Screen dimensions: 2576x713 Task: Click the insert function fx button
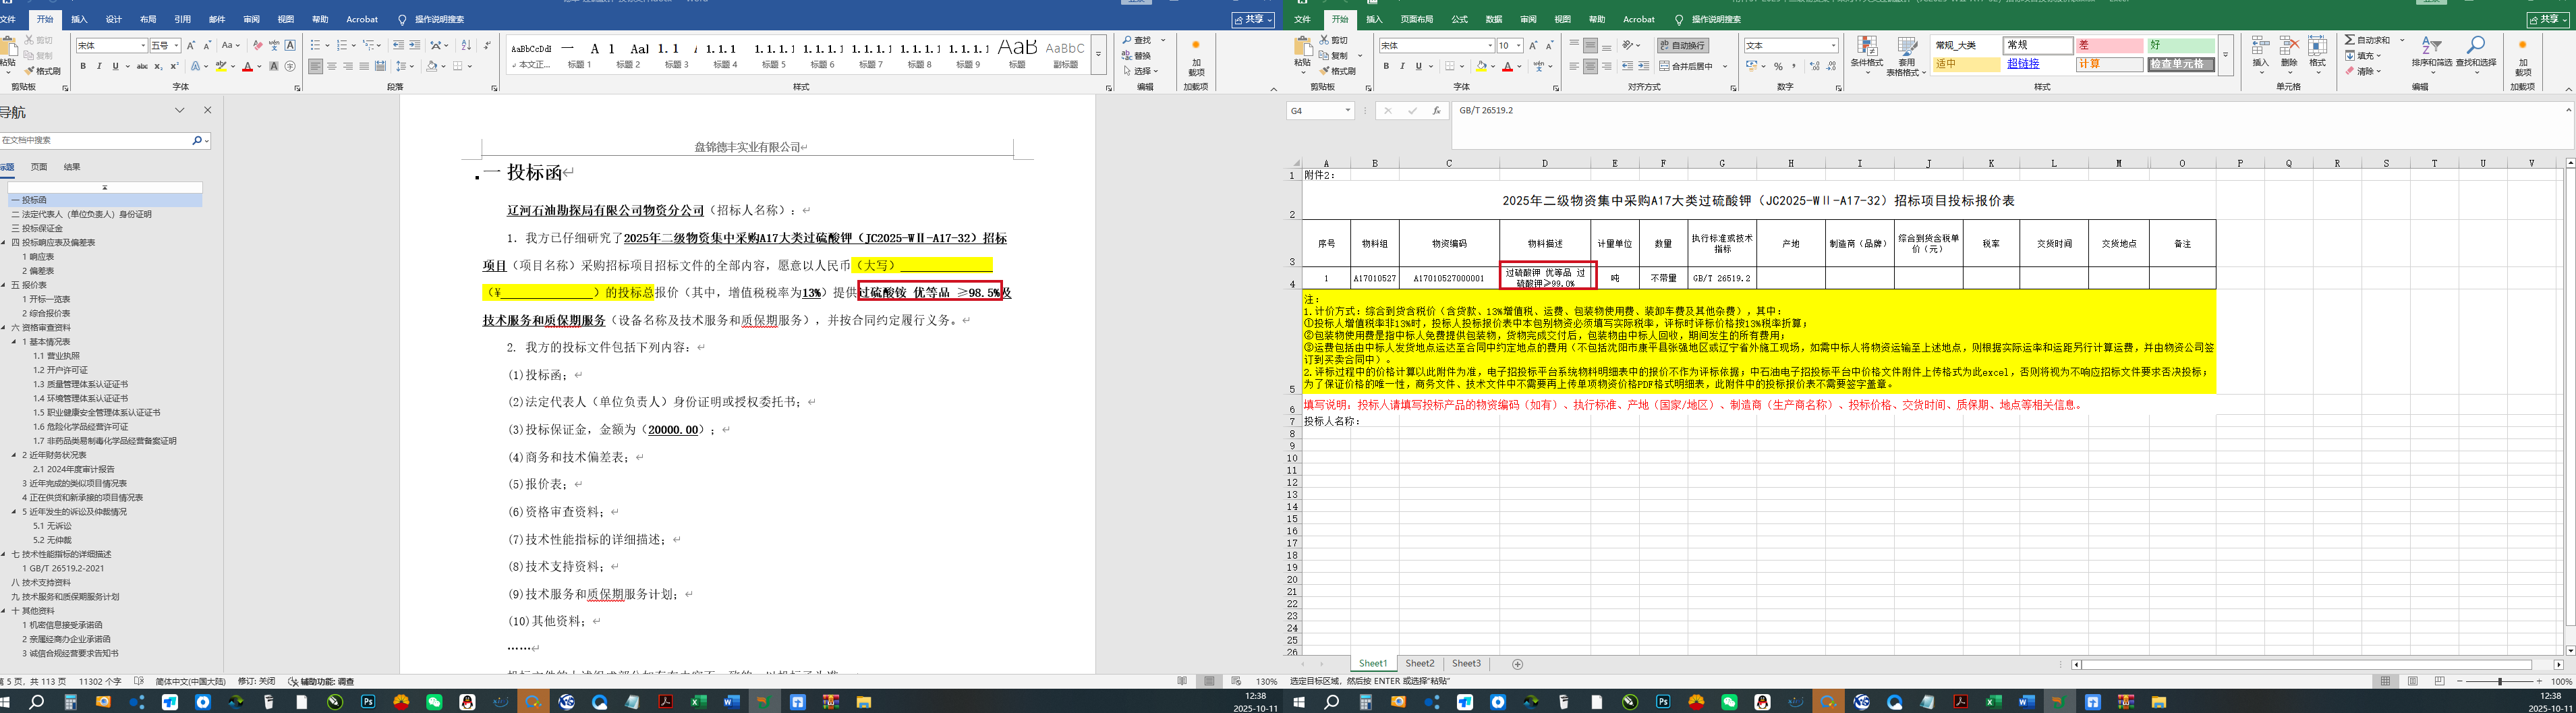(x=1436, y=111)
